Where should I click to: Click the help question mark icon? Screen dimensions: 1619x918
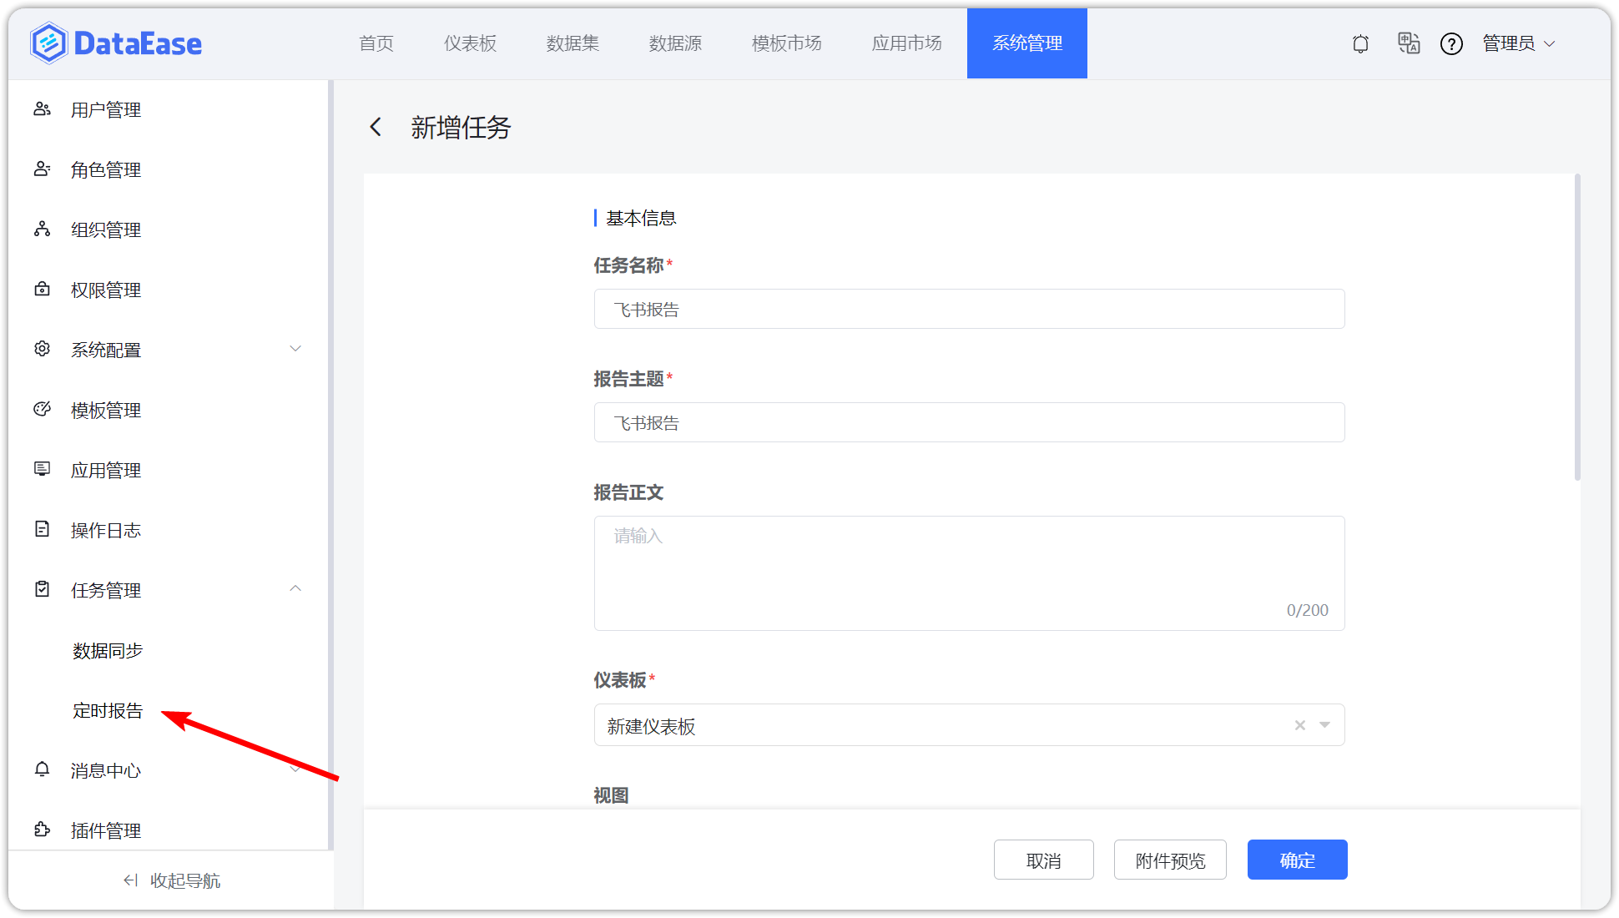click(x=1452, y=43)
